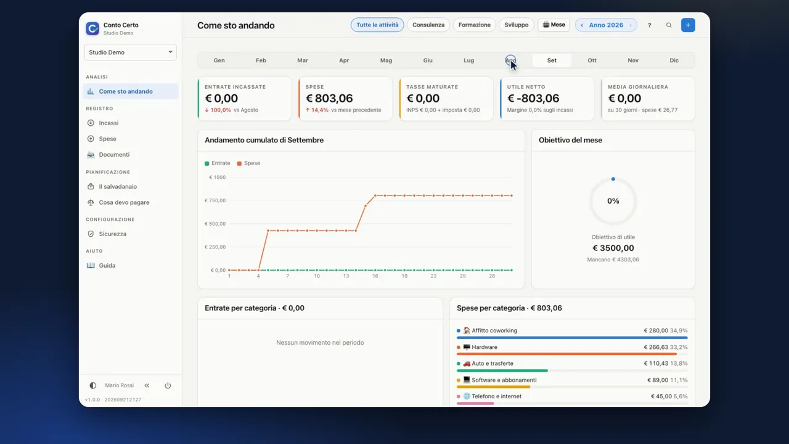The image size is (789, 444).
Task: Click the Affitto coworking progress bar
Action: click(572, 338)
